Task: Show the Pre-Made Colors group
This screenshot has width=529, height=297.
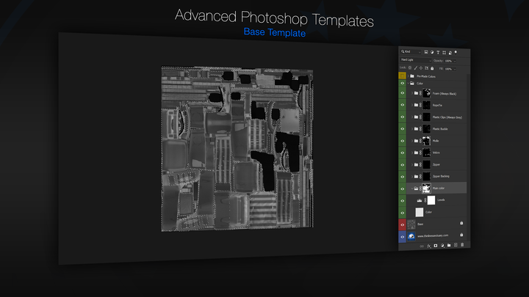Action: point(402,76)
